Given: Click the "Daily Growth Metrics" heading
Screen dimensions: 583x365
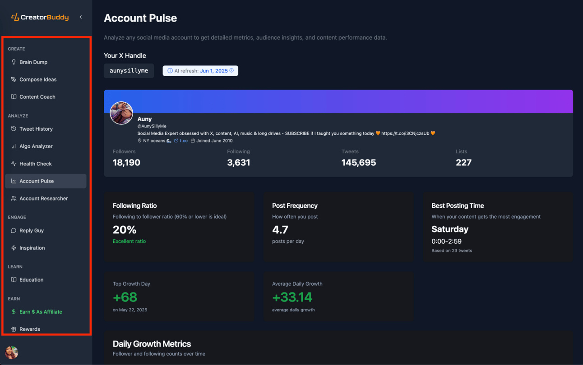Looking at the screenshot, I should (x=152, y=344).
